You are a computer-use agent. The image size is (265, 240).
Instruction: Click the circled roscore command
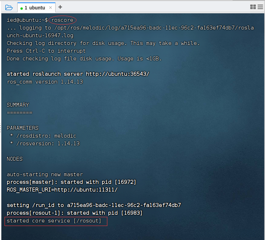[x=62, y=20]
